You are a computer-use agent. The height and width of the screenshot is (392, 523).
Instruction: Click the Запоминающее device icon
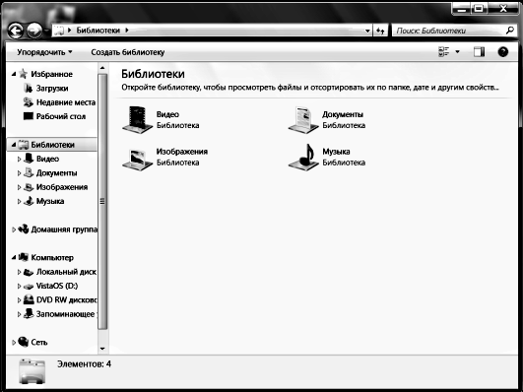pos(29,313)
